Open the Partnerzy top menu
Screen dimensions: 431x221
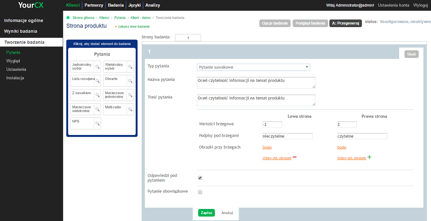tap(94, 5)
